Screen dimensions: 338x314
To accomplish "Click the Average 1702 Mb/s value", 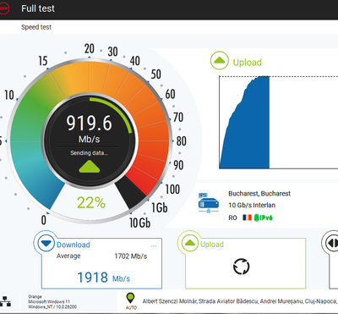I will 131,256.
